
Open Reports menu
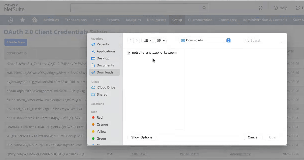(x=113, y=20)
